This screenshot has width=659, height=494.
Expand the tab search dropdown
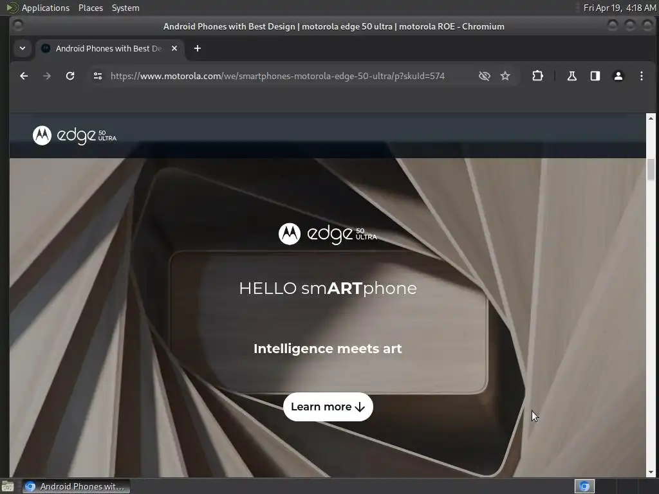coord(23,48)
